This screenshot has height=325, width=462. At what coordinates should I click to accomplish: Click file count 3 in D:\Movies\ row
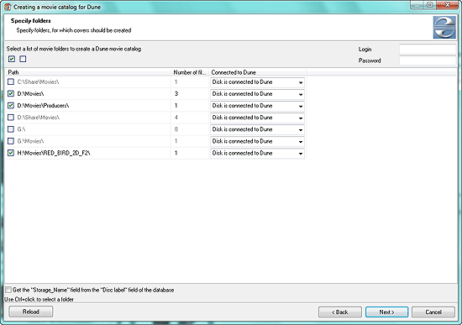176,94
